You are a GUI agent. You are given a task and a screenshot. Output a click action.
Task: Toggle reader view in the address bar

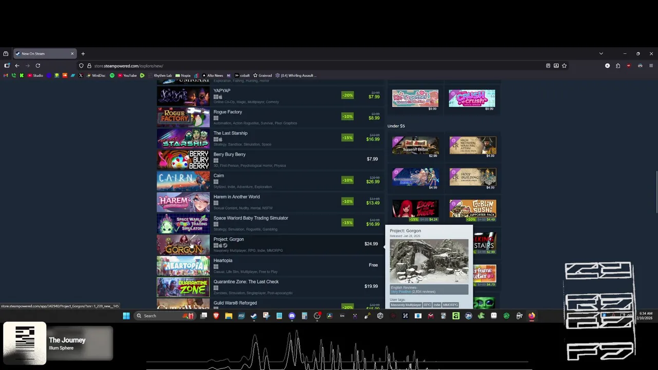[x=548, y=66]
